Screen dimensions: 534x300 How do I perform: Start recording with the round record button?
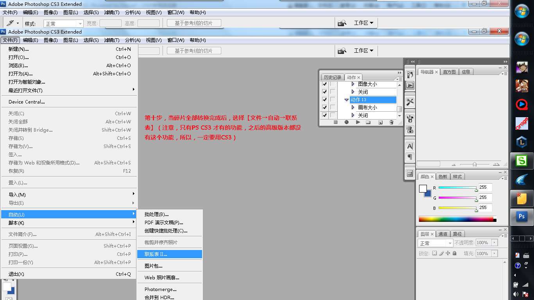346,122
